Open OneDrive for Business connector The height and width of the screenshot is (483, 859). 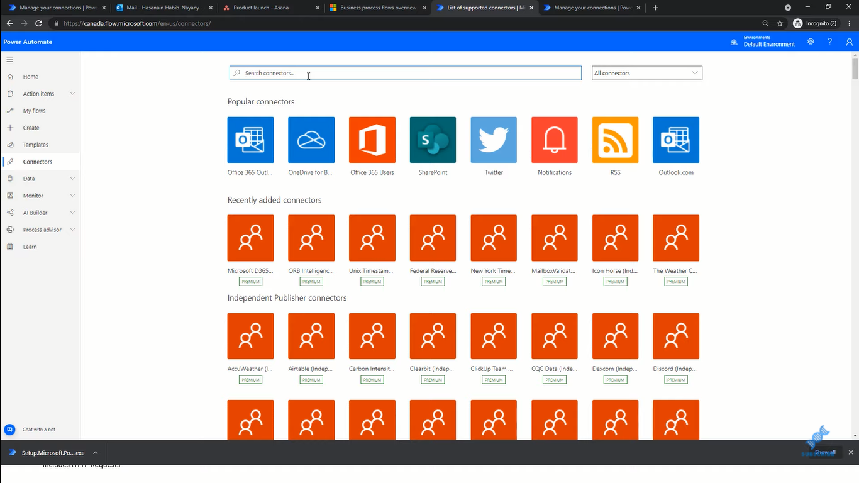pos(311,140)
